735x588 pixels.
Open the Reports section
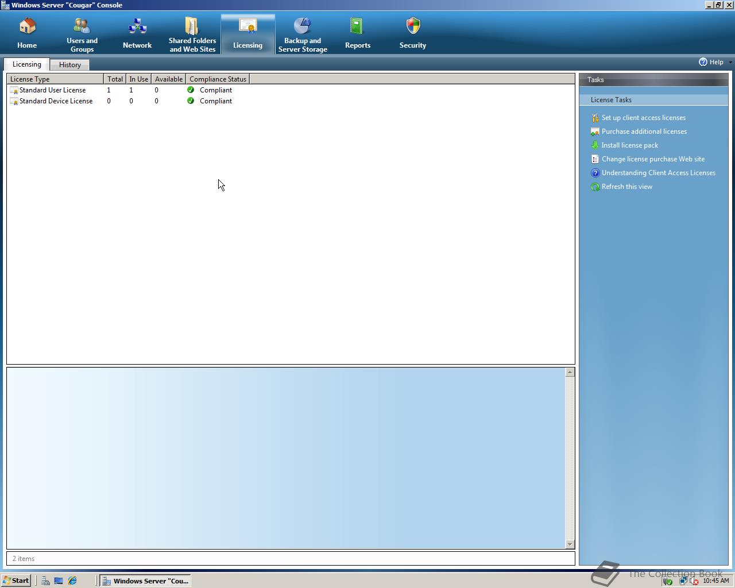[x=358, y=34]
